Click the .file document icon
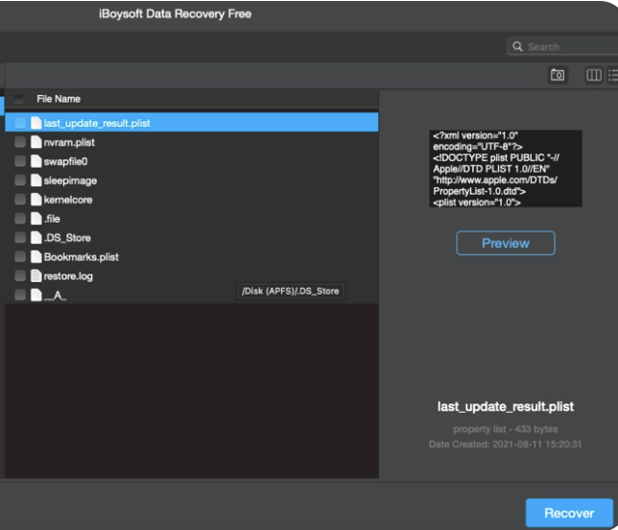 tap(36, 218)
